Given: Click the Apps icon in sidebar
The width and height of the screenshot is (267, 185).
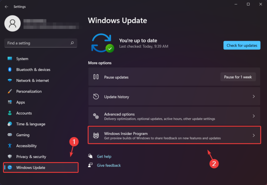Looking at the screenshot, I should (x=10, y=102).
